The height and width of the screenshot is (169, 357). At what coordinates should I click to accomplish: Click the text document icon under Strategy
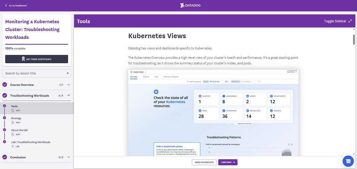13,123
